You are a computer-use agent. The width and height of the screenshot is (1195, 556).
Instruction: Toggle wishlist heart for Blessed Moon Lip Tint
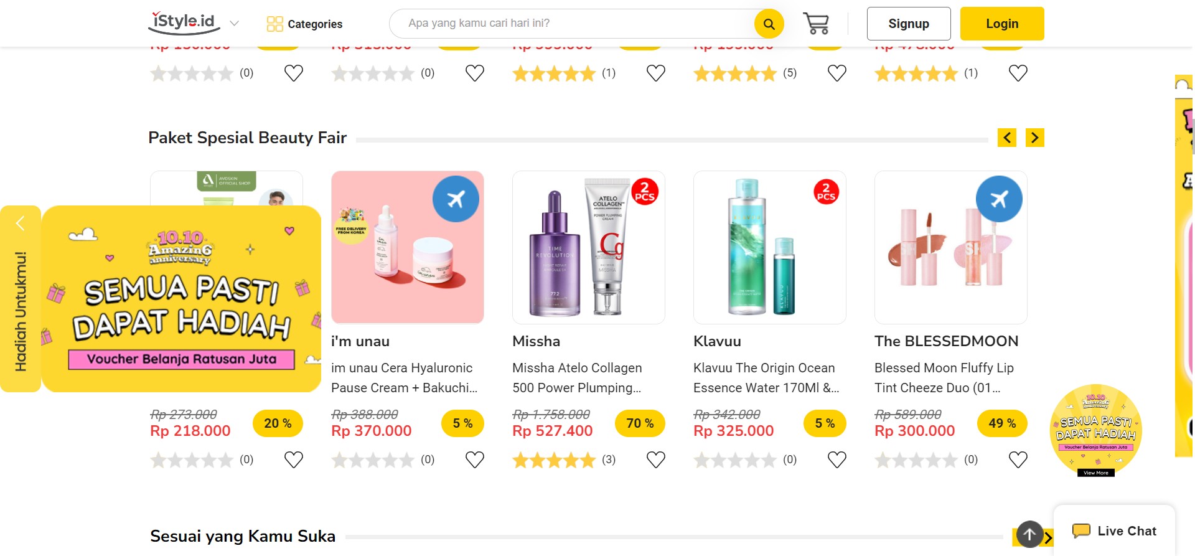[x=1018, y=460]
